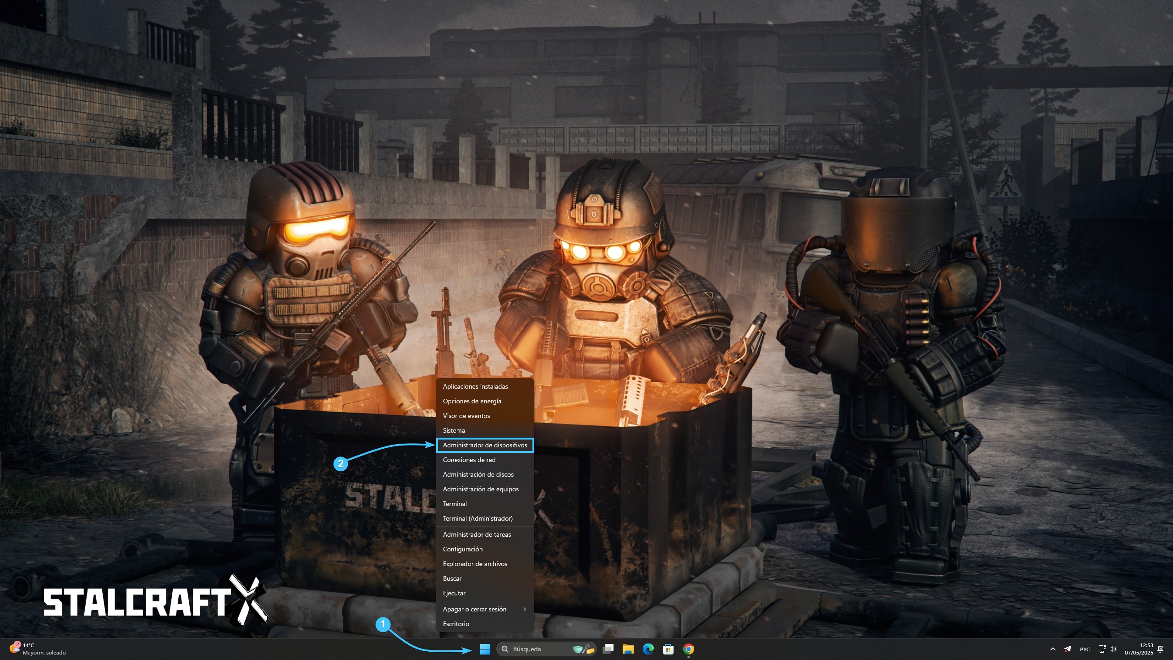Open Microsoft Edge from the taskbar
The image size is (1173, 660).
coord(648,649)
